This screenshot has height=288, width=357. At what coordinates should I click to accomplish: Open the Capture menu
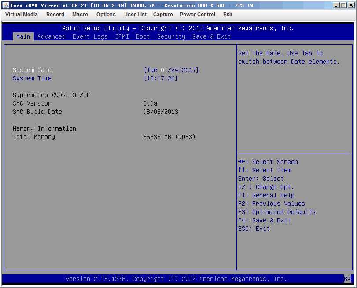click(x=163, y=15)
